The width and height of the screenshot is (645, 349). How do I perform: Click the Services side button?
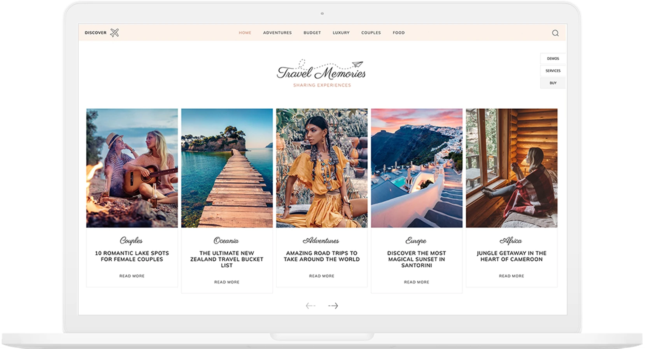point(553,71)
